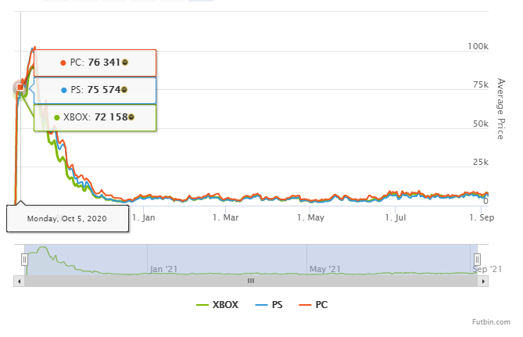Click the right navigator range handle
Viewport: 523px width, 337px height.
point(478,260)
